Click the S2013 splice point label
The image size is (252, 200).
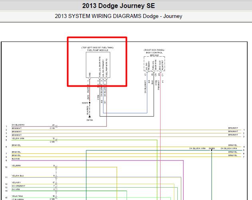(85, 103)
